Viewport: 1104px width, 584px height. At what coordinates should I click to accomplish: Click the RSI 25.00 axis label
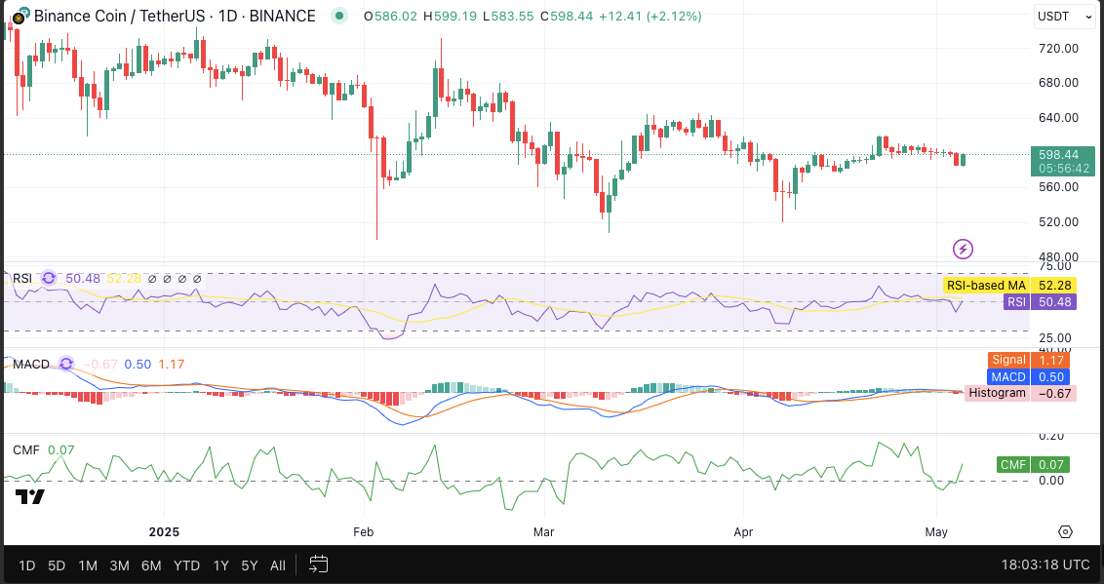[x=1054, y=338]
